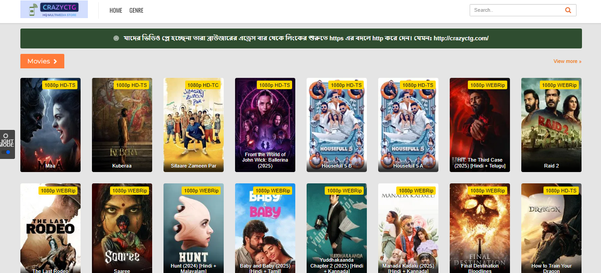Open the Kuberaa movie poster
Viewport: 601px width, 273px height.
click(122, 125)
